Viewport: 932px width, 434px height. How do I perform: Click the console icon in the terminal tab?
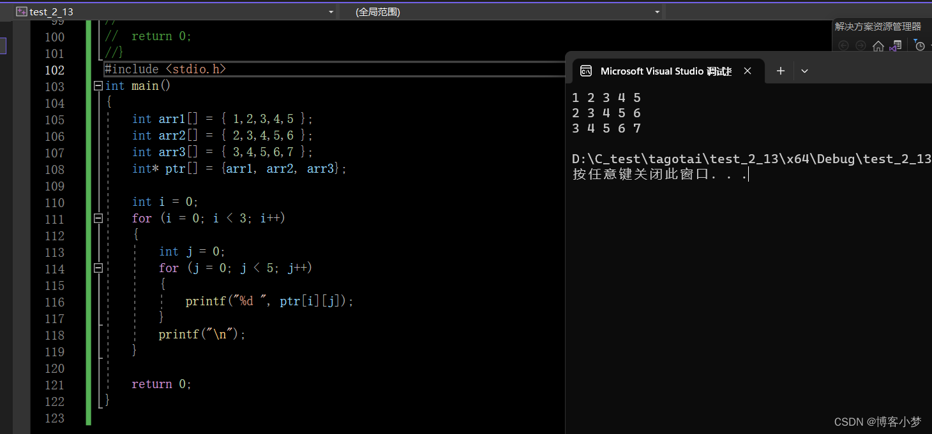[585, 71]
